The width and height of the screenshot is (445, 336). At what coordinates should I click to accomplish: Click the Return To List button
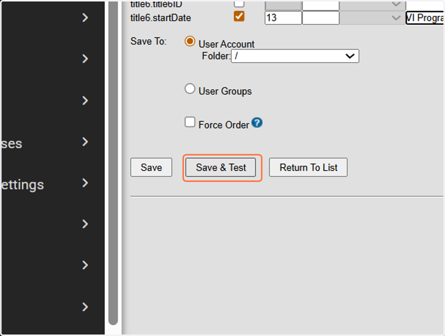click(308, 167)
